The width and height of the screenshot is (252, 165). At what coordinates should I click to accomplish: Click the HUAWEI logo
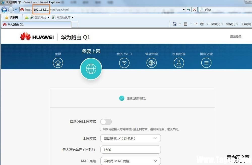tap(37, 37)
